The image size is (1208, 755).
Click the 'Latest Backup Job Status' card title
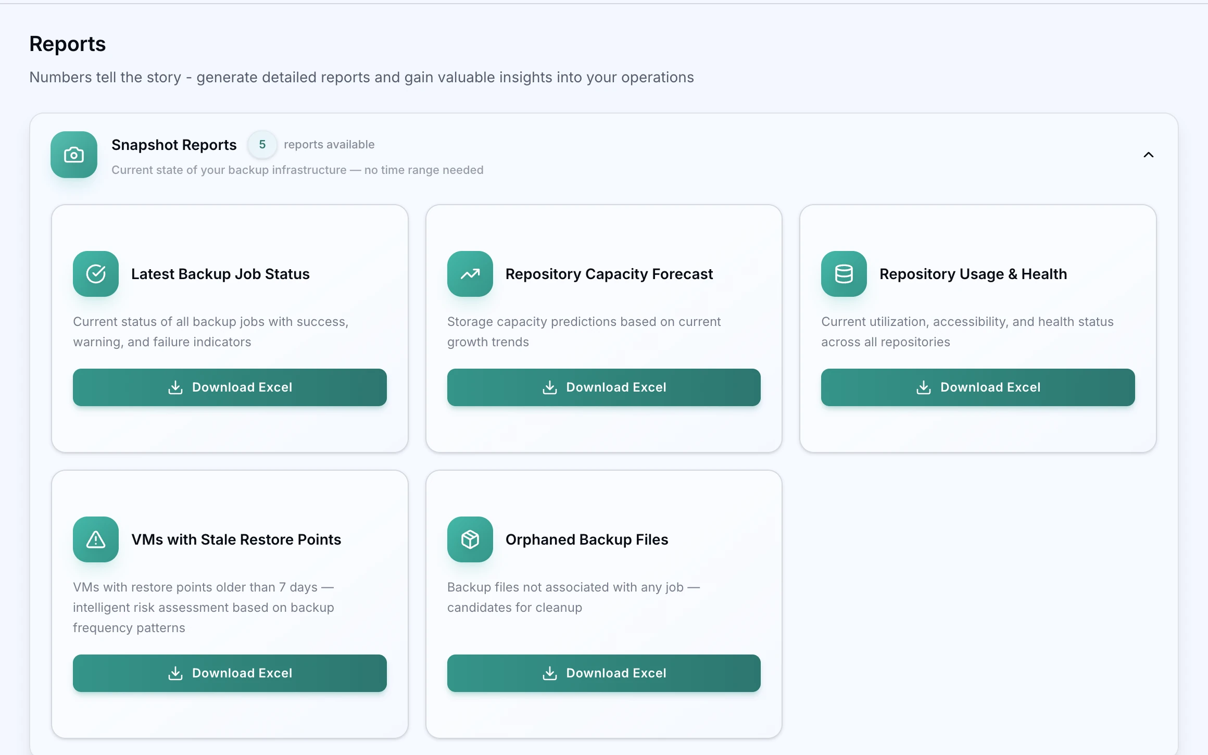tap(220, 274)
